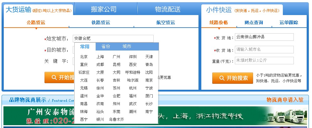Focus the 重量 (千克) input box

[264, 61]
